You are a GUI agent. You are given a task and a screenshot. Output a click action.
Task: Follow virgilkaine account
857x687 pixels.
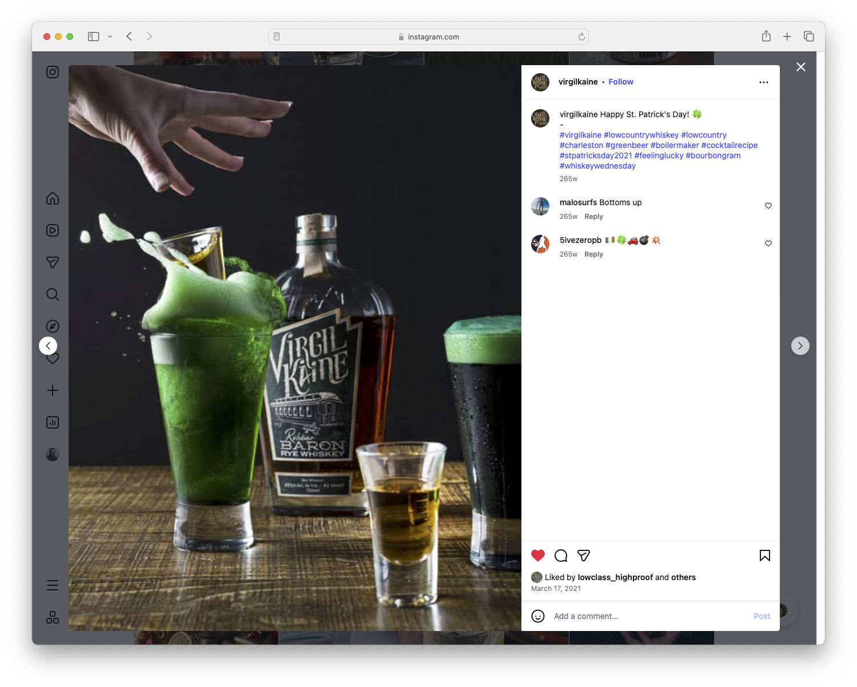[621, 82]
